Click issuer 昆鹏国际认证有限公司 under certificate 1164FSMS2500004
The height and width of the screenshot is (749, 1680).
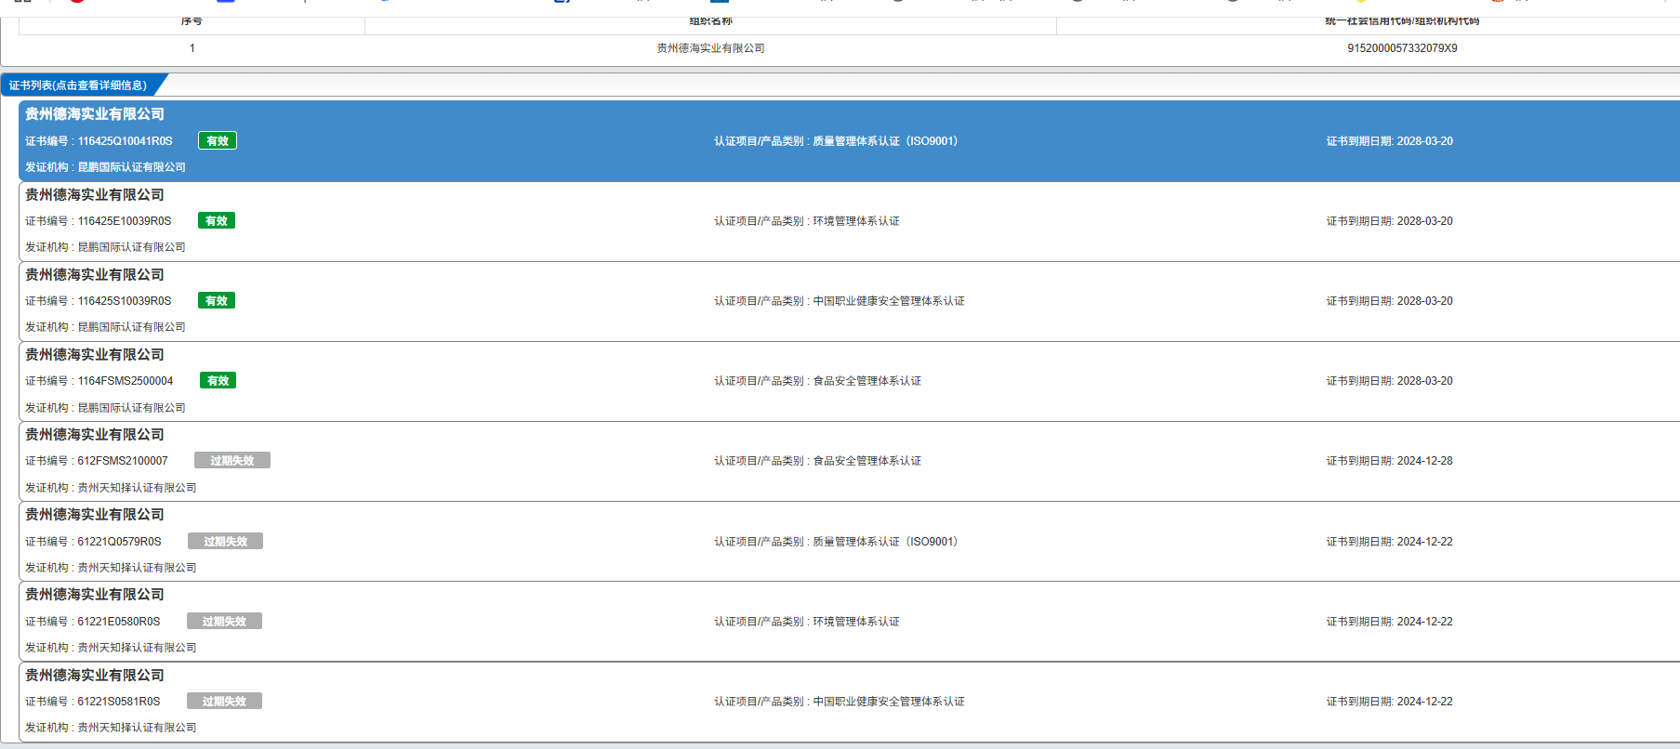click(132, 408)
